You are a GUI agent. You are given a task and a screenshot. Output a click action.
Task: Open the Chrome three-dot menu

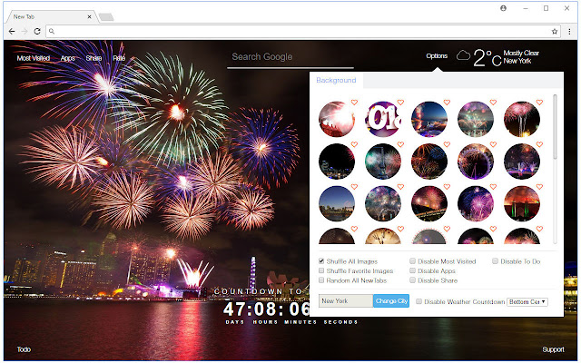point(569,32)
